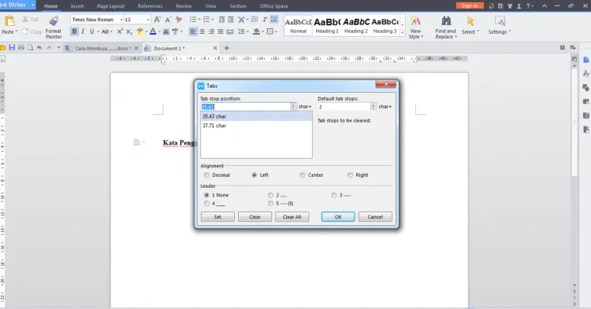This screenshot has width=591, height=309.
Task: Switch to the Page Layout tab
Action: pyautogui.click(x=110, y=6)
